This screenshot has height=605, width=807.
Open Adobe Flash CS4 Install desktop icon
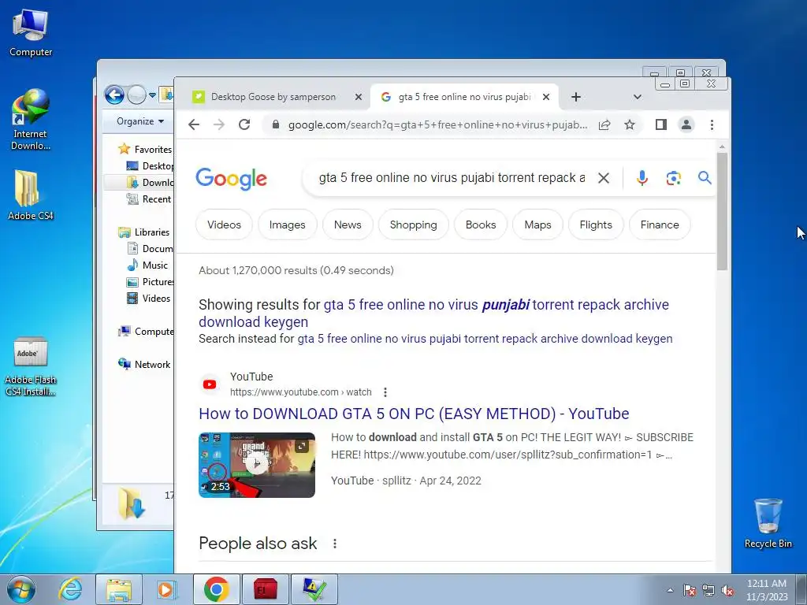pos(31,367)
